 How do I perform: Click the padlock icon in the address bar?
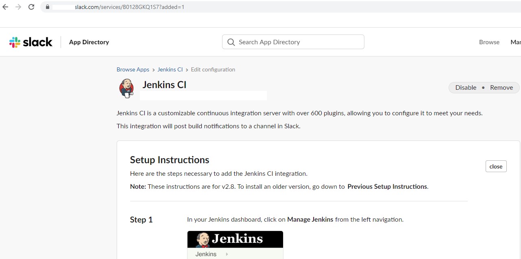tap(47, 7)
